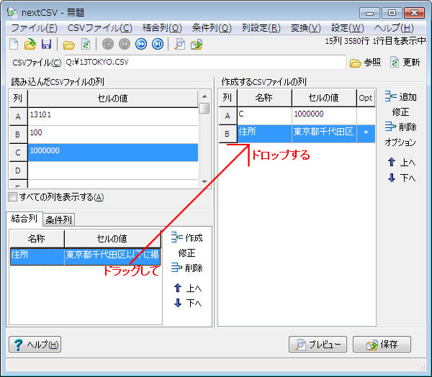Click the 参照 browse button

[366, 63]
